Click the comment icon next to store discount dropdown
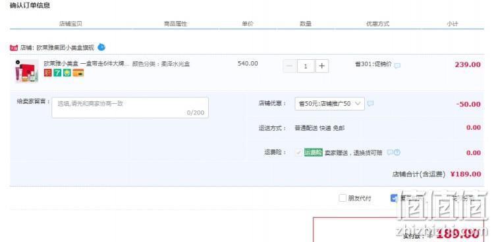The image size is (494, 242). pos(370,103)
